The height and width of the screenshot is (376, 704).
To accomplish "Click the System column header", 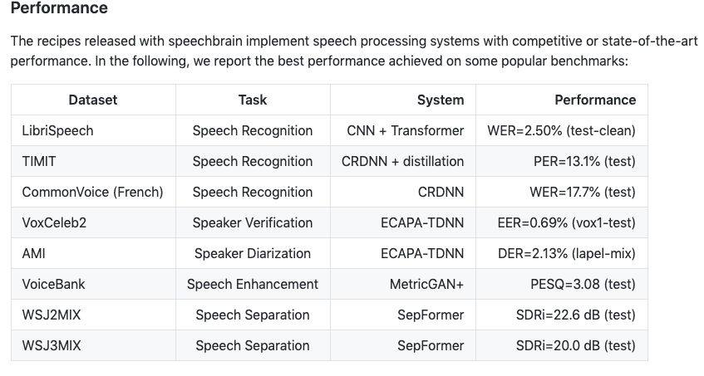I will click(x=440, y=100).
